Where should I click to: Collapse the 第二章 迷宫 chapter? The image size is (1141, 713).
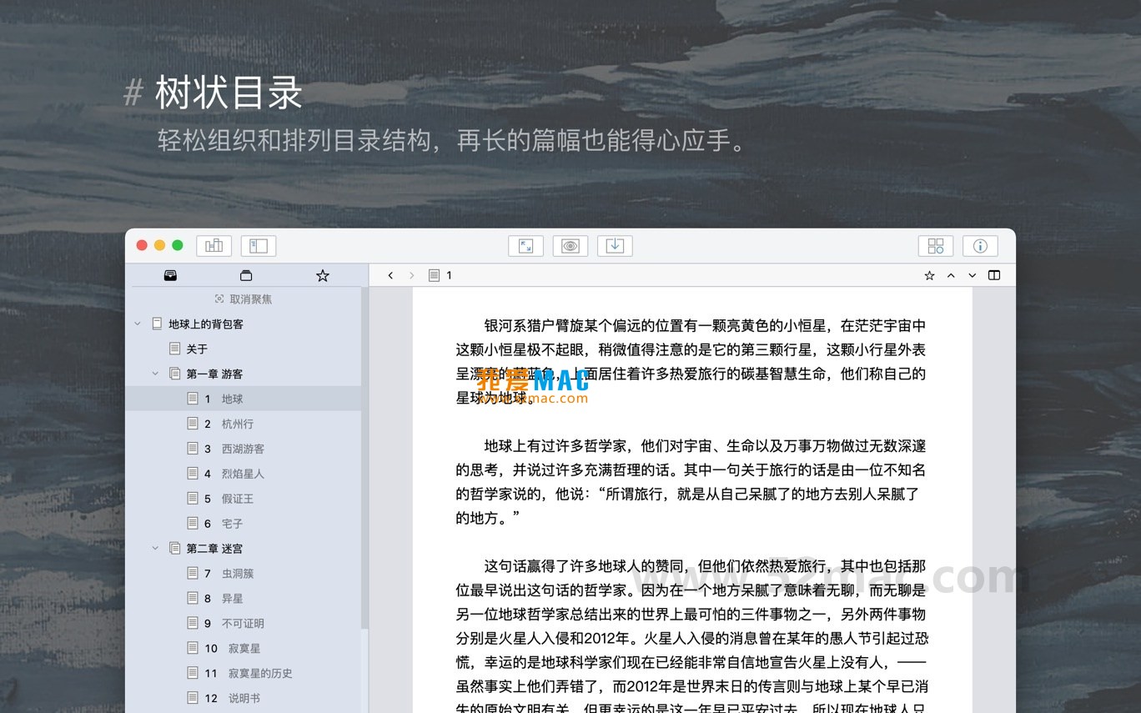[x=155, y=548]
